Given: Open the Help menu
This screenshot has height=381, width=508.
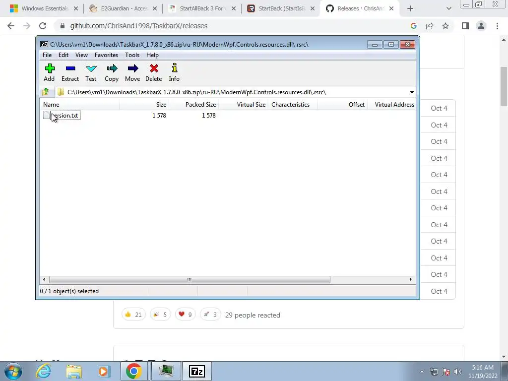Looking at the screenshot, I should (x=152, y=55).
